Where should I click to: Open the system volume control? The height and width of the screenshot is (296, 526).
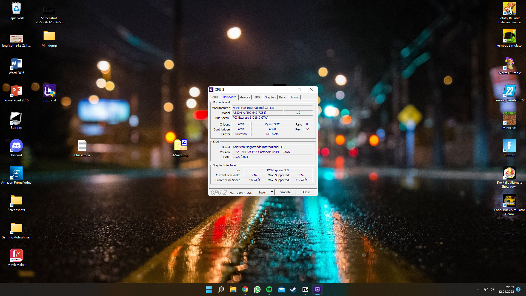coord(492,289)
